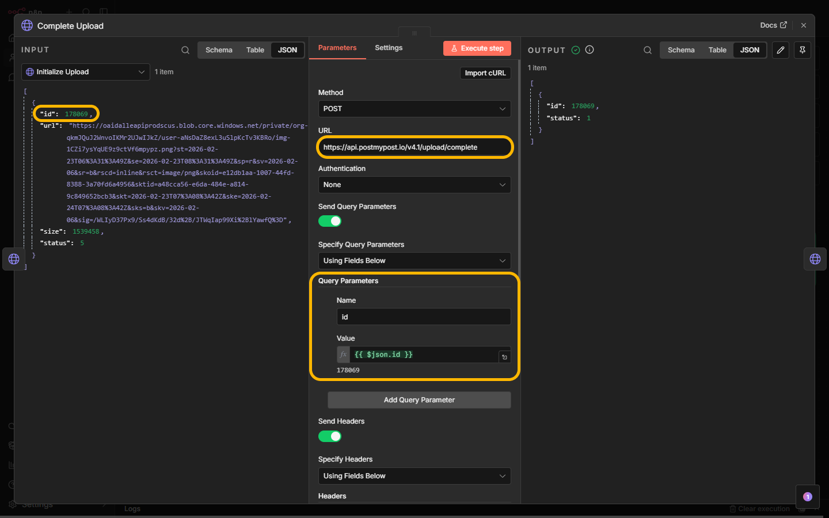
Task: Expand the Authentication dropdown
Action: click(414, 185)
